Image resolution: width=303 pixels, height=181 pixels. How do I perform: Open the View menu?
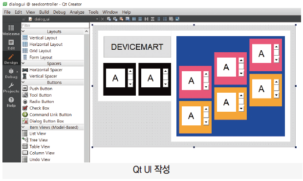(30, 12)
